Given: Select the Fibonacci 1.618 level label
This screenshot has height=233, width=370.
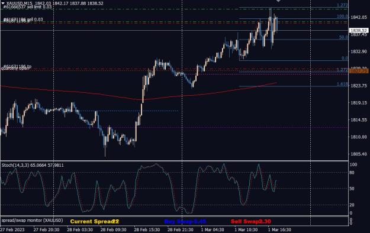Looking at the screenshot, I should pyautogui.click(x=342, y=84).
